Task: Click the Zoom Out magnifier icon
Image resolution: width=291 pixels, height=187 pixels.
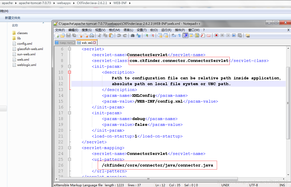Action: pyautogui.click(x=152, y=36)
